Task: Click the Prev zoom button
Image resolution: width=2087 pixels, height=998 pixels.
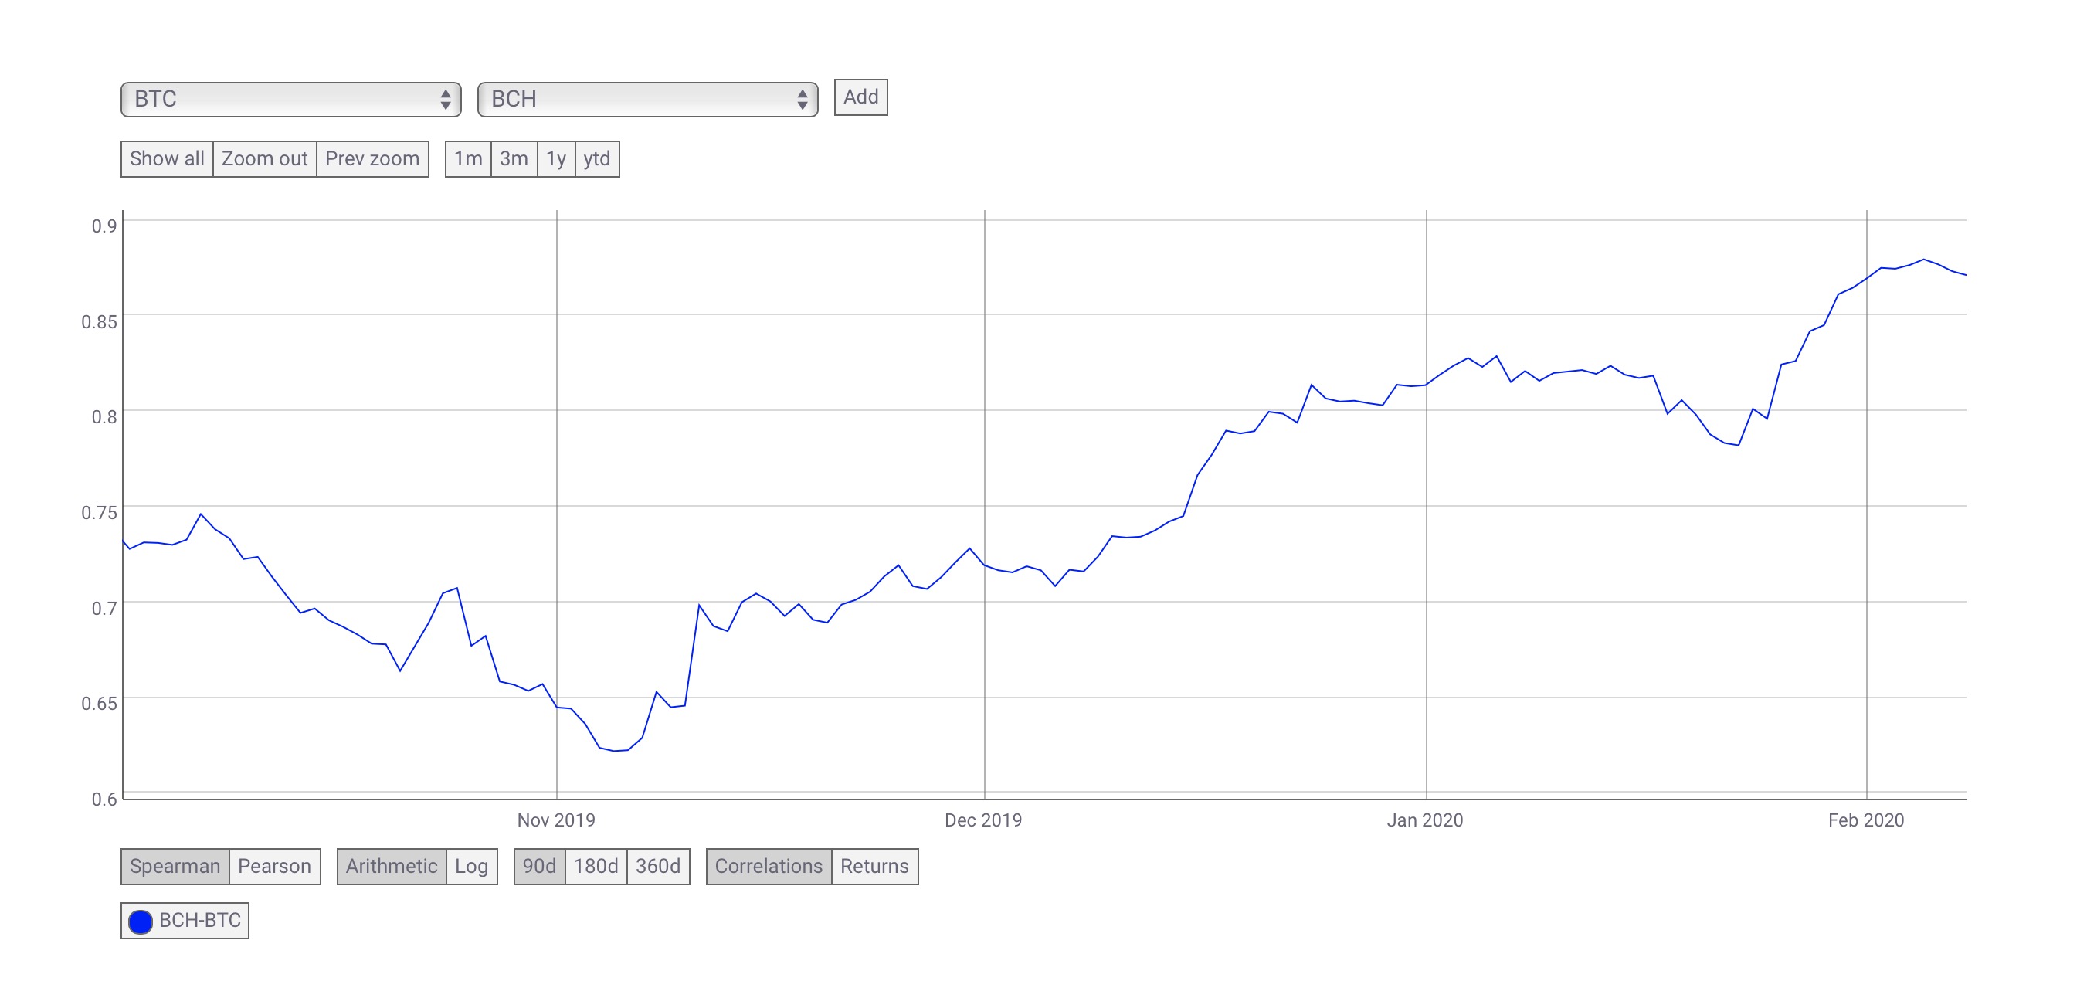Action: click(x=372, y=159)
